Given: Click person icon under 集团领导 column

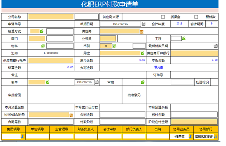Looking at the screenshot, I should click(23, 136).
